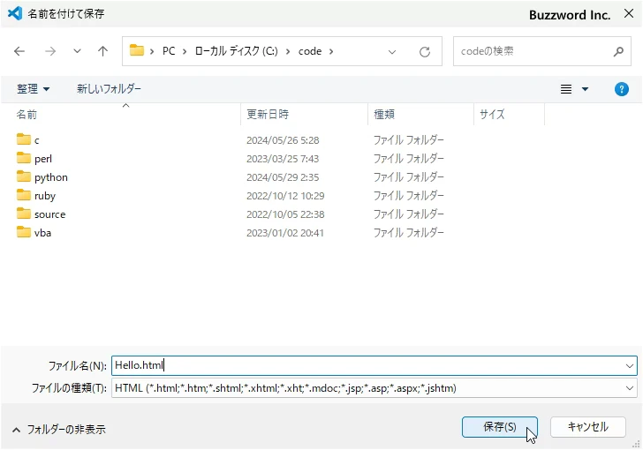Screen dimensions: 643x450
Task: Go up one folder level
Action: pyautogui.click(x=103, y=51)
